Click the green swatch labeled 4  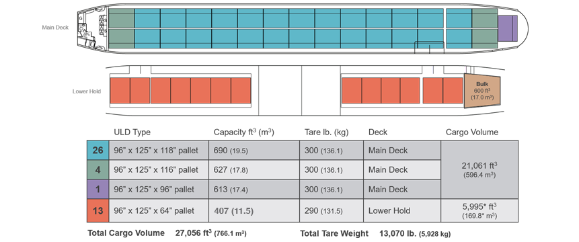98,169
